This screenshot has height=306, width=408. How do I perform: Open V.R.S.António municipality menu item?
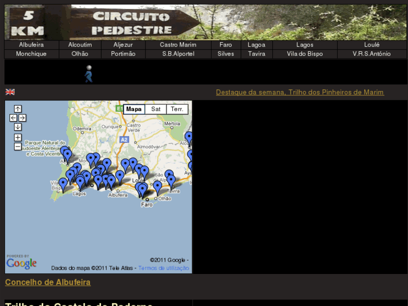pyautogui.click(x=372, y=54)
